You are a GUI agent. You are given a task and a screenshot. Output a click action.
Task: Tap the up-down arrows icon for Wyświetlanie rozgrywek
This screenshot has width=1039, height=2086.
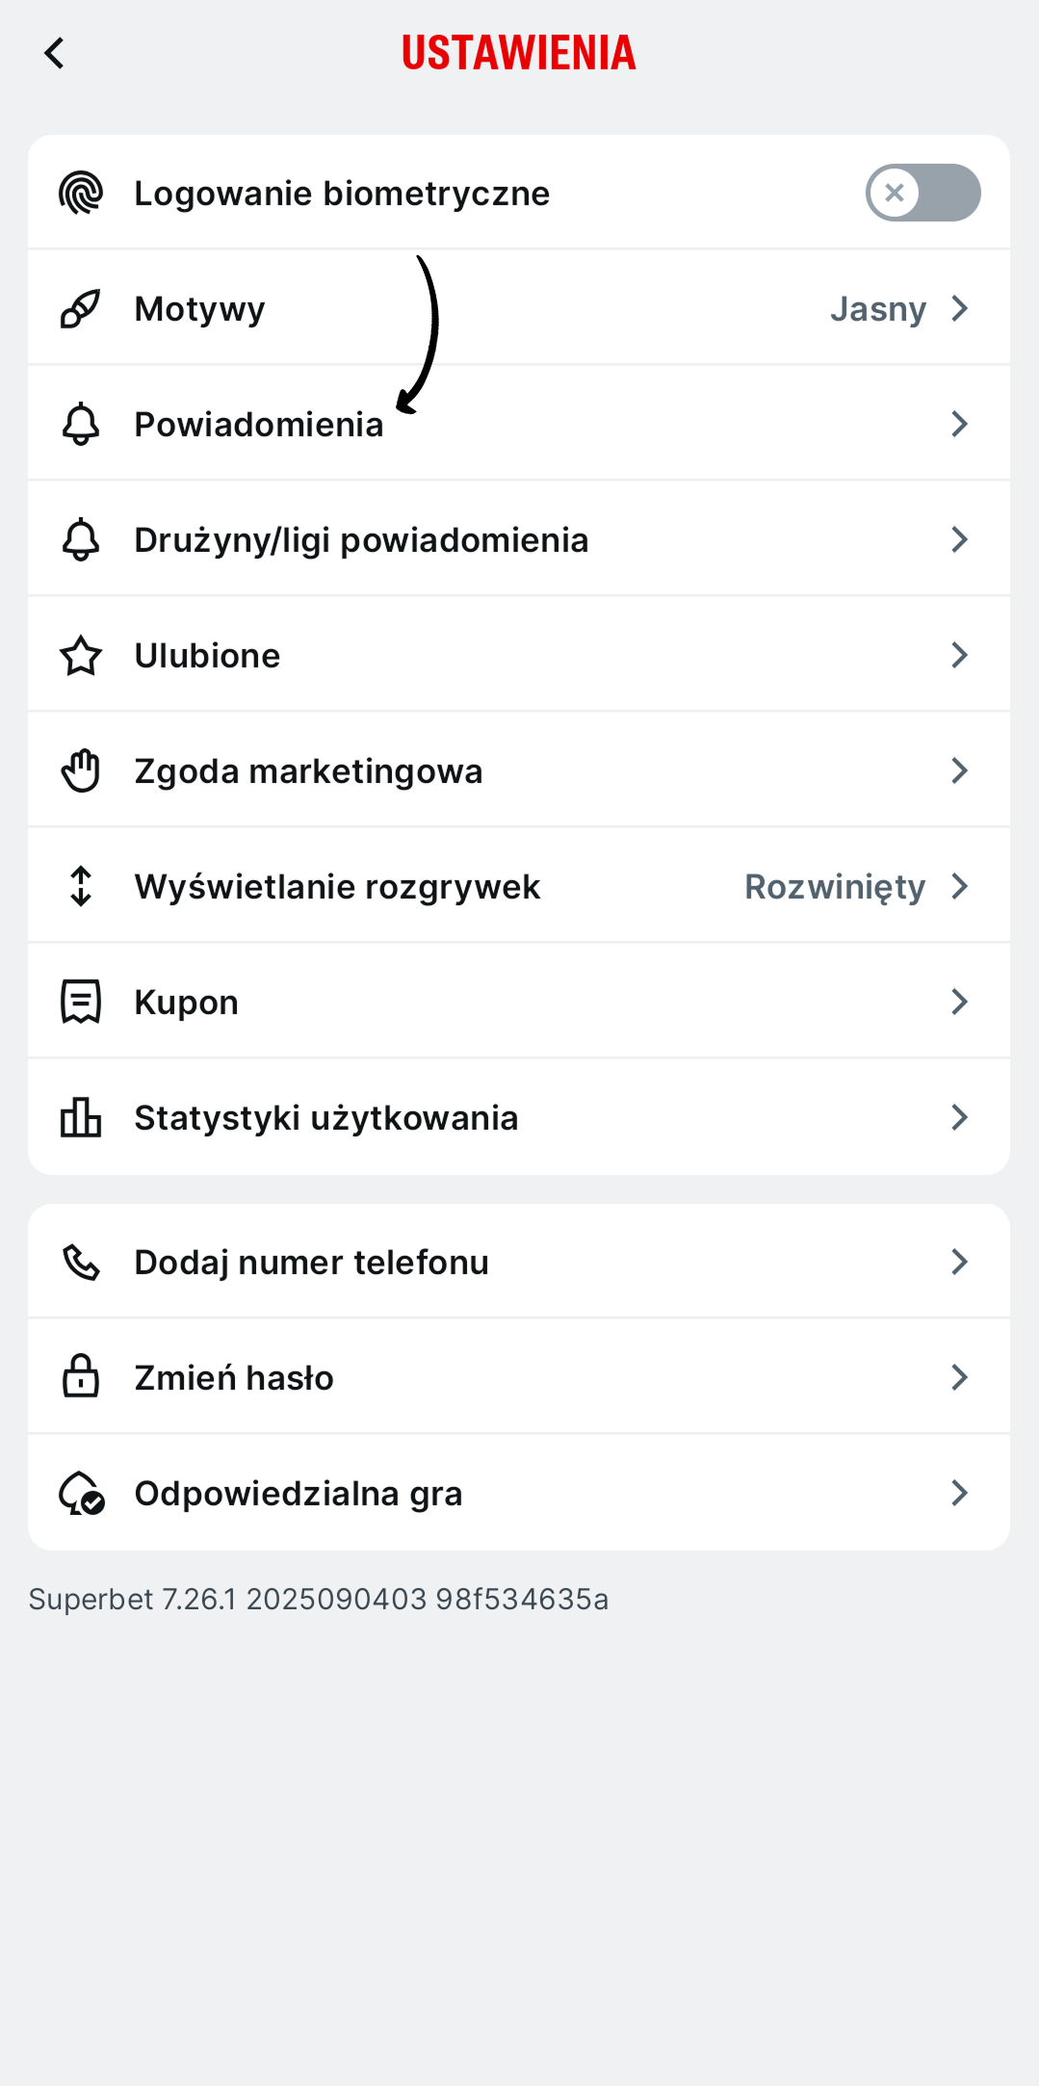point(81,886)
